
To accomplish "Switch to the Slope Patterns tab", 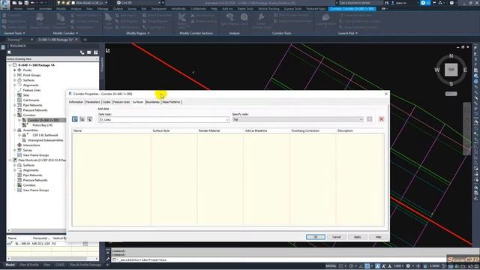I will [x=171, y=102].
